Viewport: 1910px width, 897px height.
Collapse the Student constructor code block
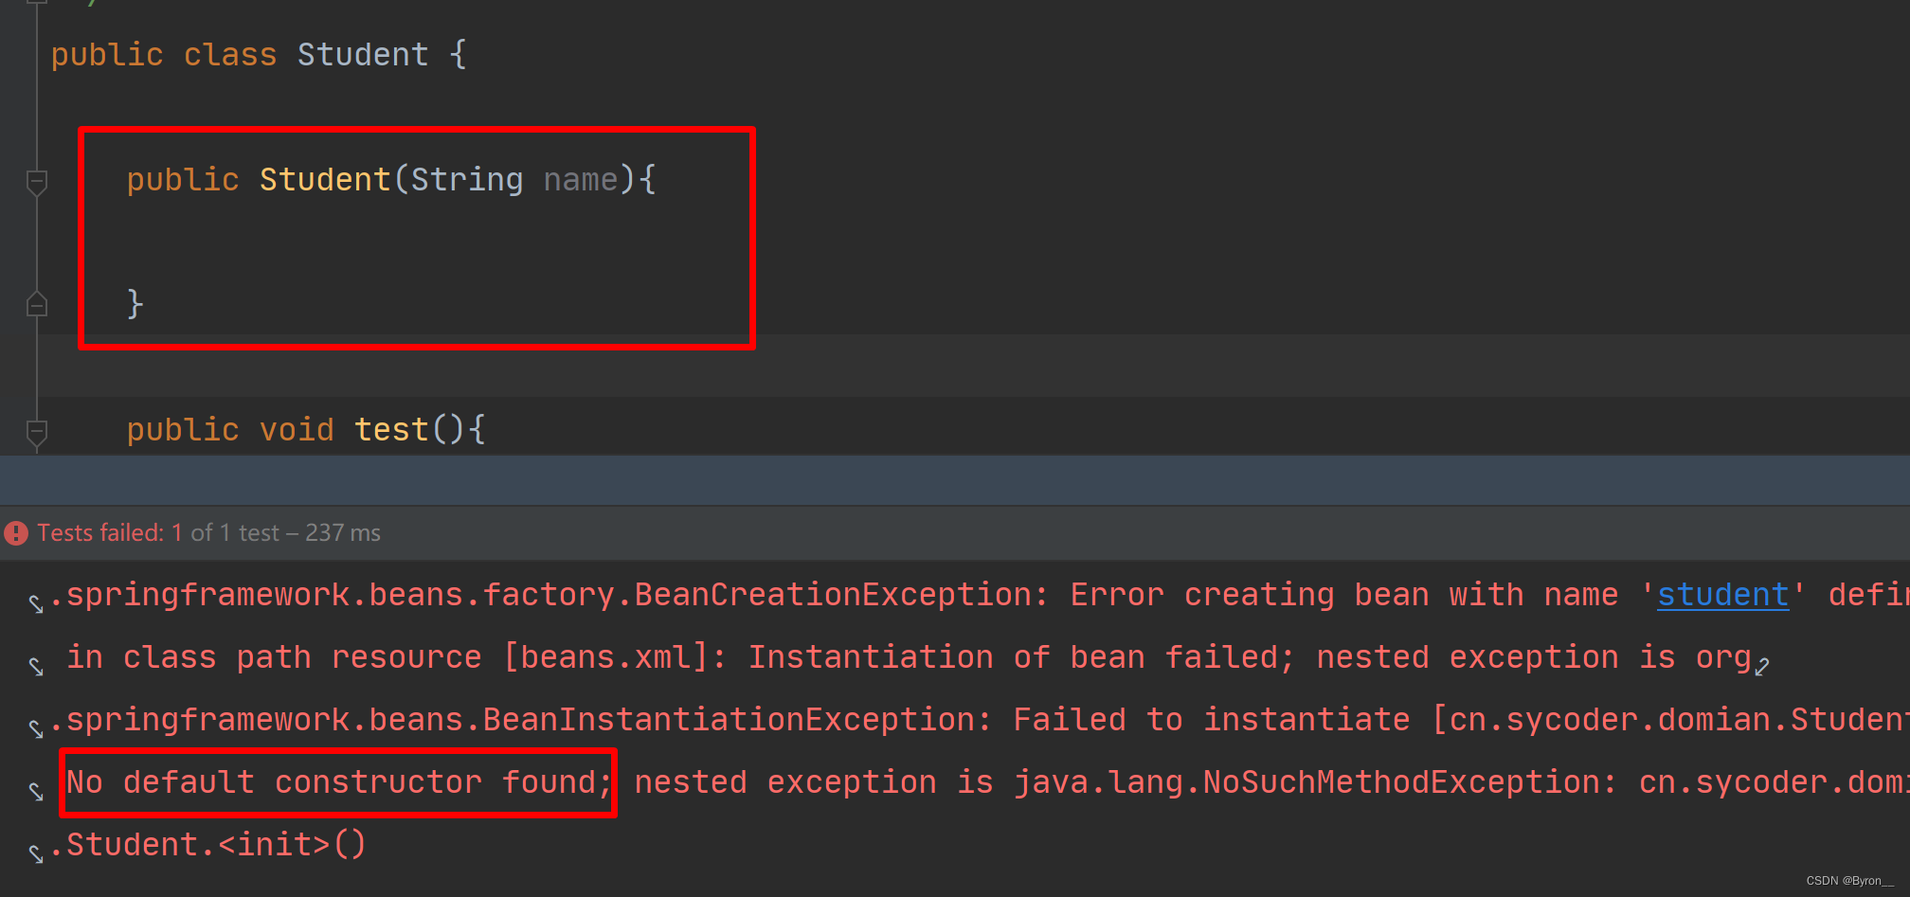37,182
